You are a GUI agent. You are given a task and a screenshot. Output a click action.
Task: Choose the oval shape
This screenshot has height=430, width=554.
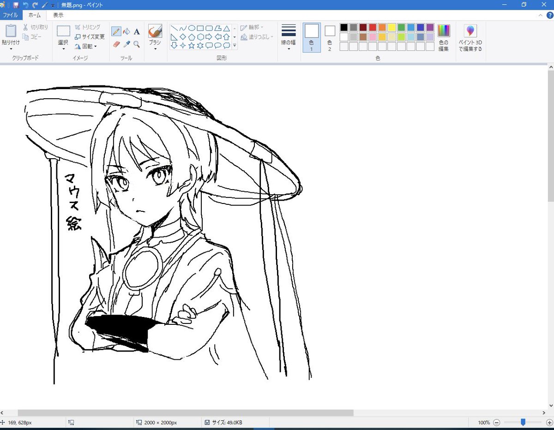click(192, 28)
